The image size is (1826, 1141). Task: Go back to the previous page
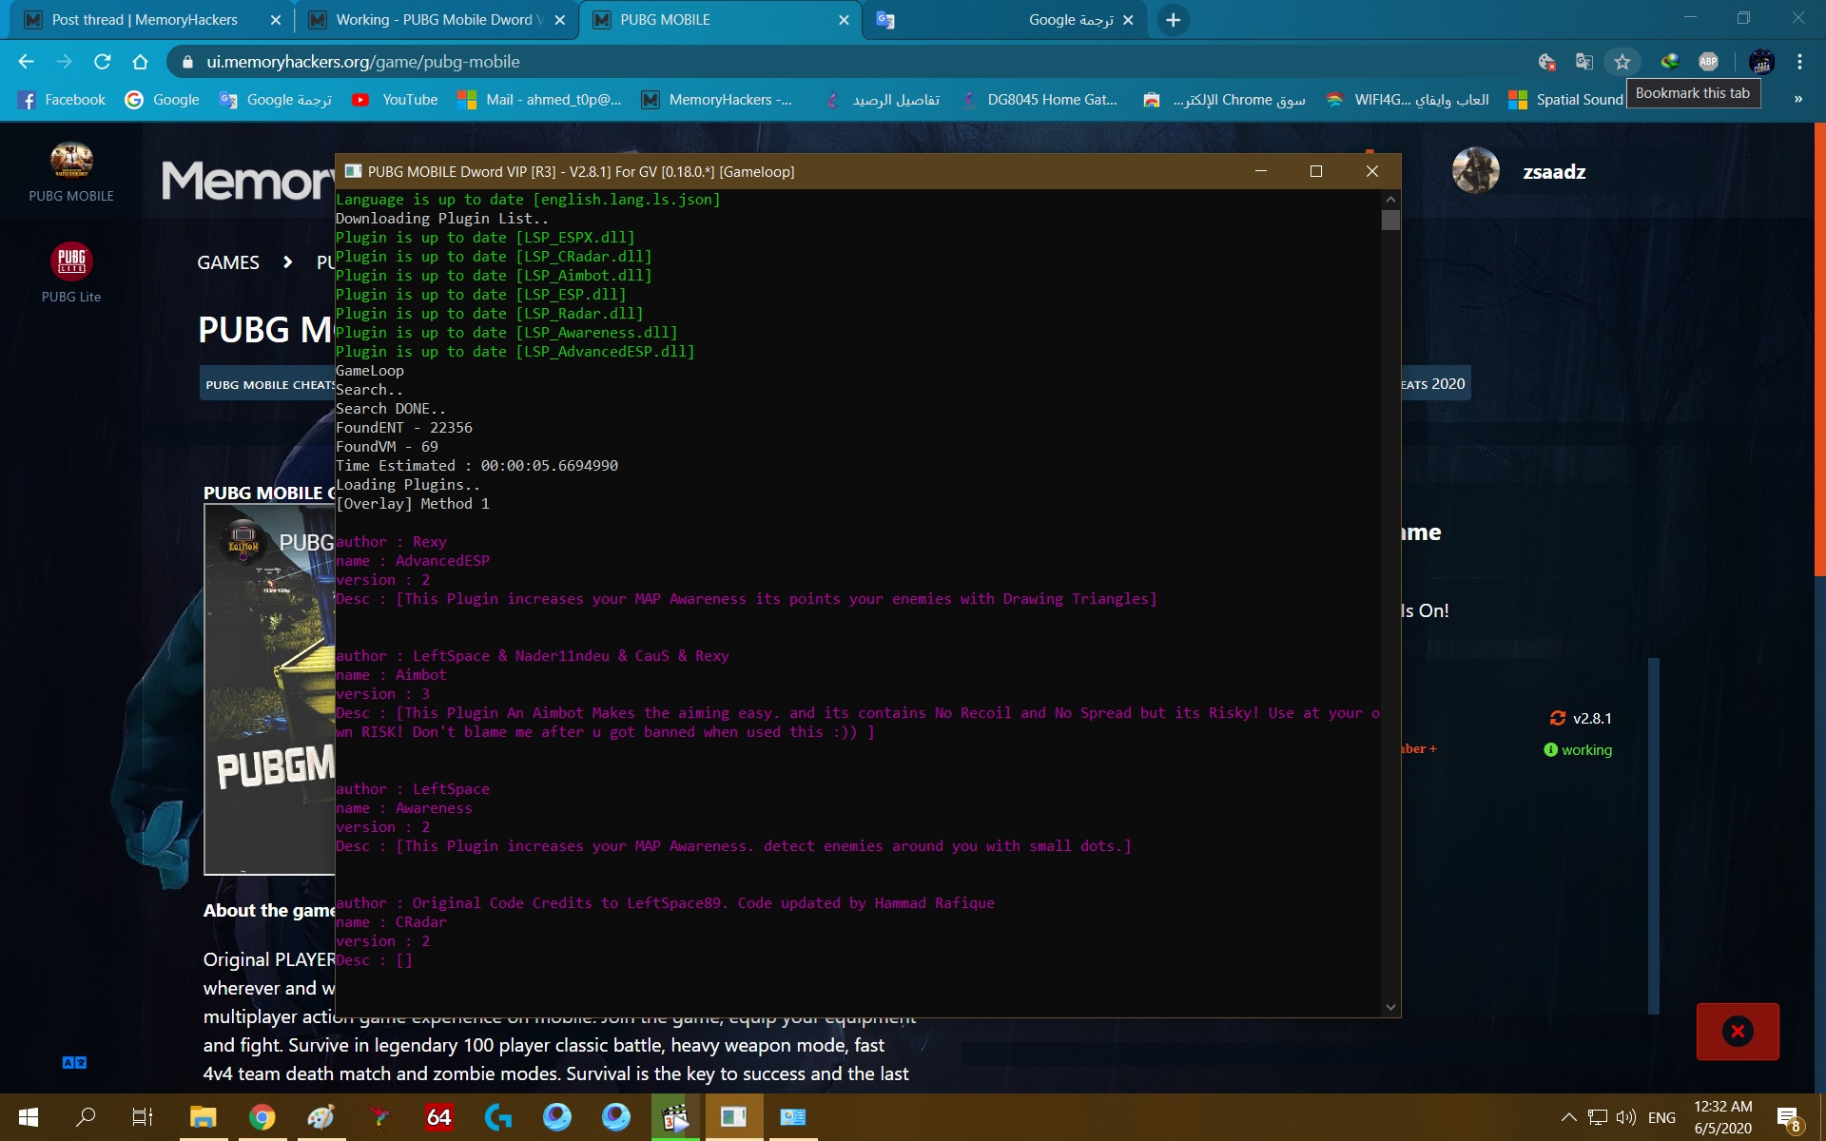coord(26,62)
